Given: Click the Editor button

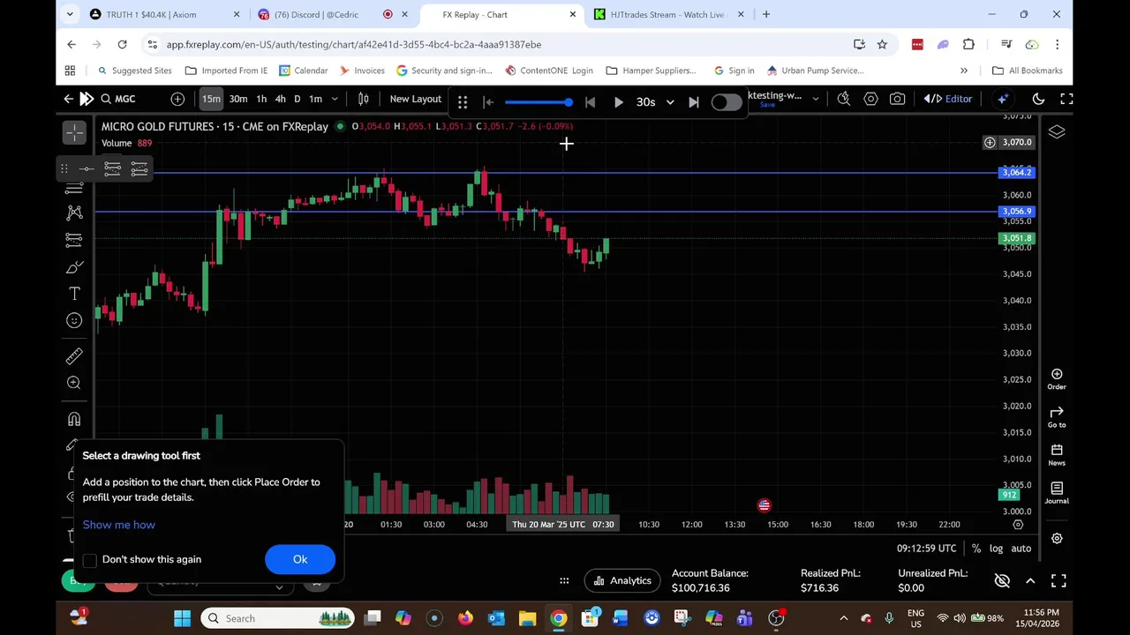Looking at the screenshot, I should (949, 99).
